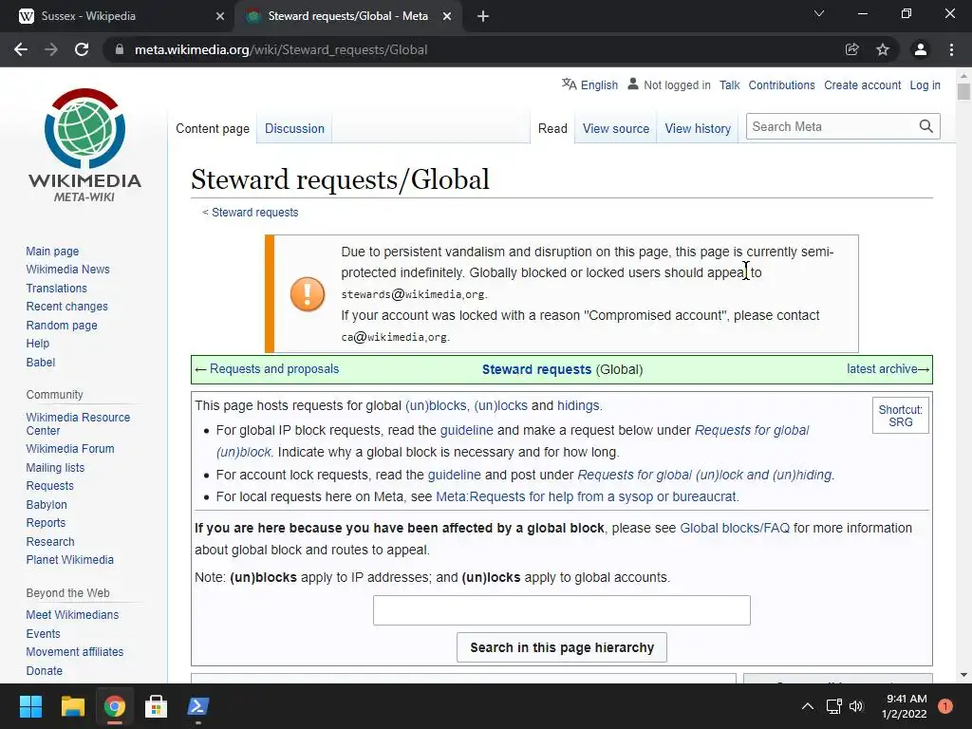Screen dimensions: 972x729
Task: Open the Windows Start menu
Action: (30, 706)
